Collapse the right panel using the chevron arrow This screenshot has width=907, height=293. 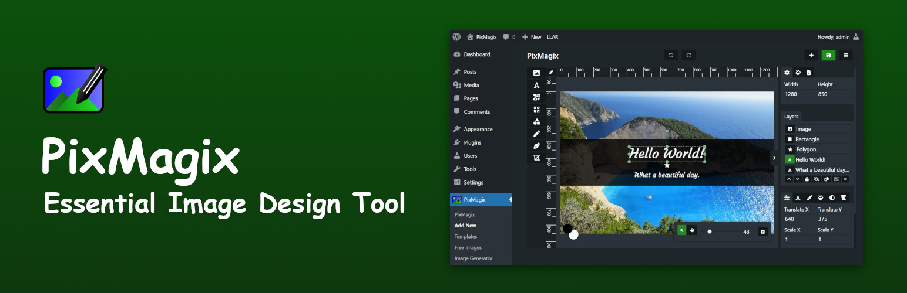774,158
